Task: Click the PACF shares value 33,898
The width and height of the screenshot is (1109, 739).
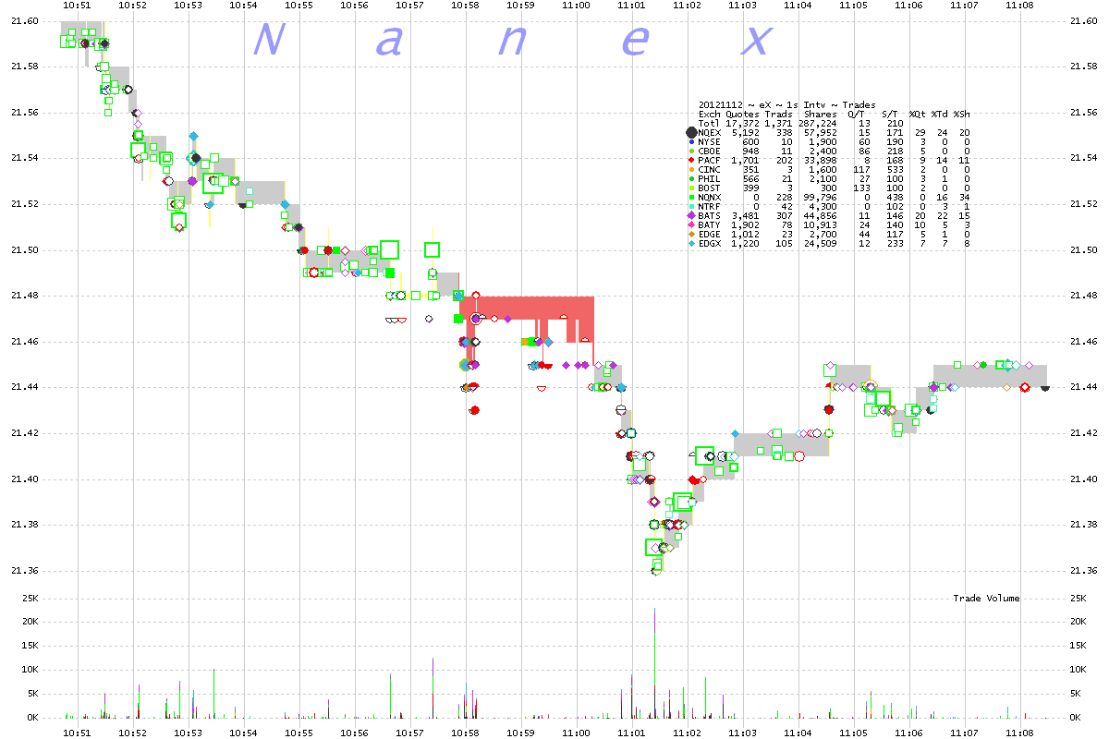Action: coord(820,161)
